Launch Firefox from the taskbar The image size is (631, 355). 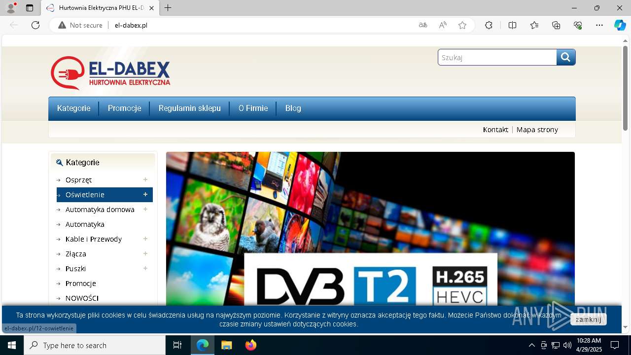[251, 345]
